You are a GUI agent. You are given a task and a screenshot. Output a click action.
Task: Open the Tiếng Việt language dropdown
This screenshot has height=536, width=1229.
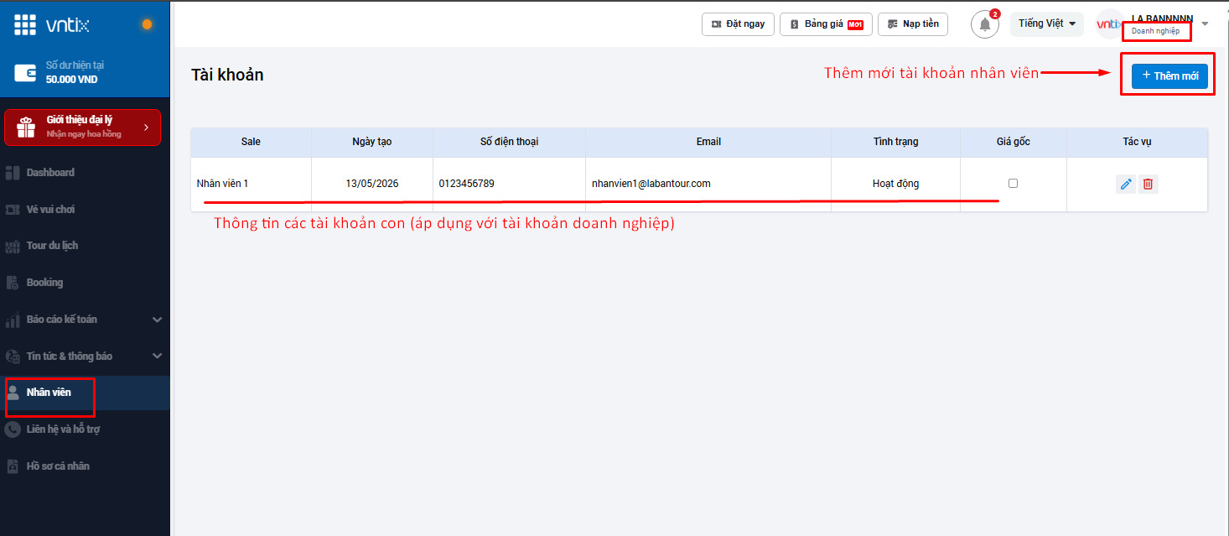[x=1047, y=23]
